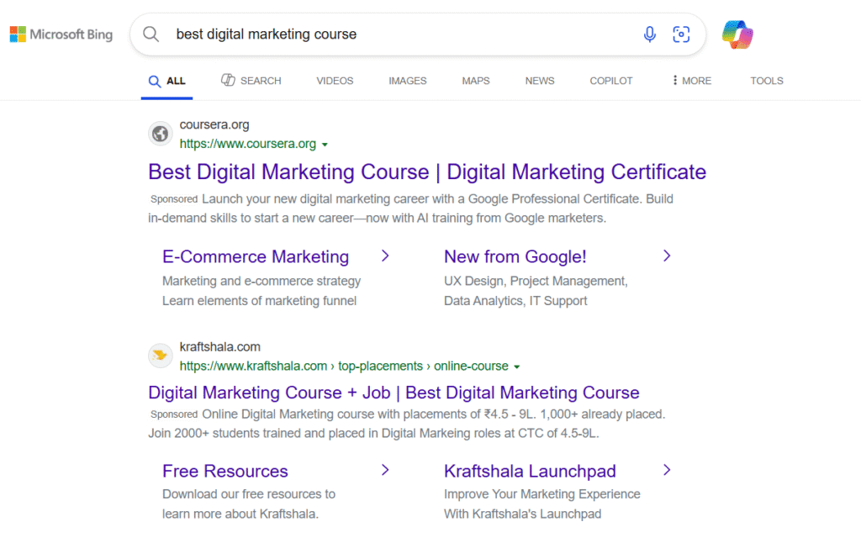861x543 pixels.
Task: Open the COPILOT tab
Action: click(x=611, y=81)
